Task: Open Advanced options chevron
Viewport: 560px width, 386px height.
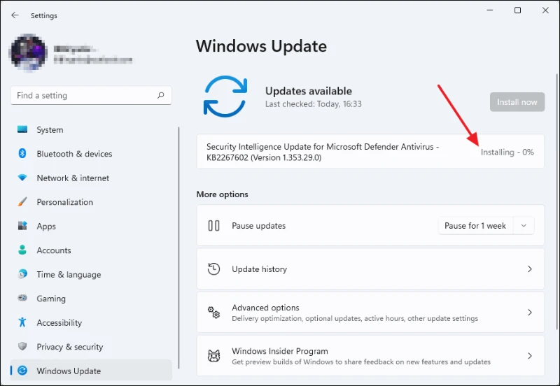Action: 530,313
